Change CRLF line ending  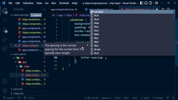coord(126,98)
